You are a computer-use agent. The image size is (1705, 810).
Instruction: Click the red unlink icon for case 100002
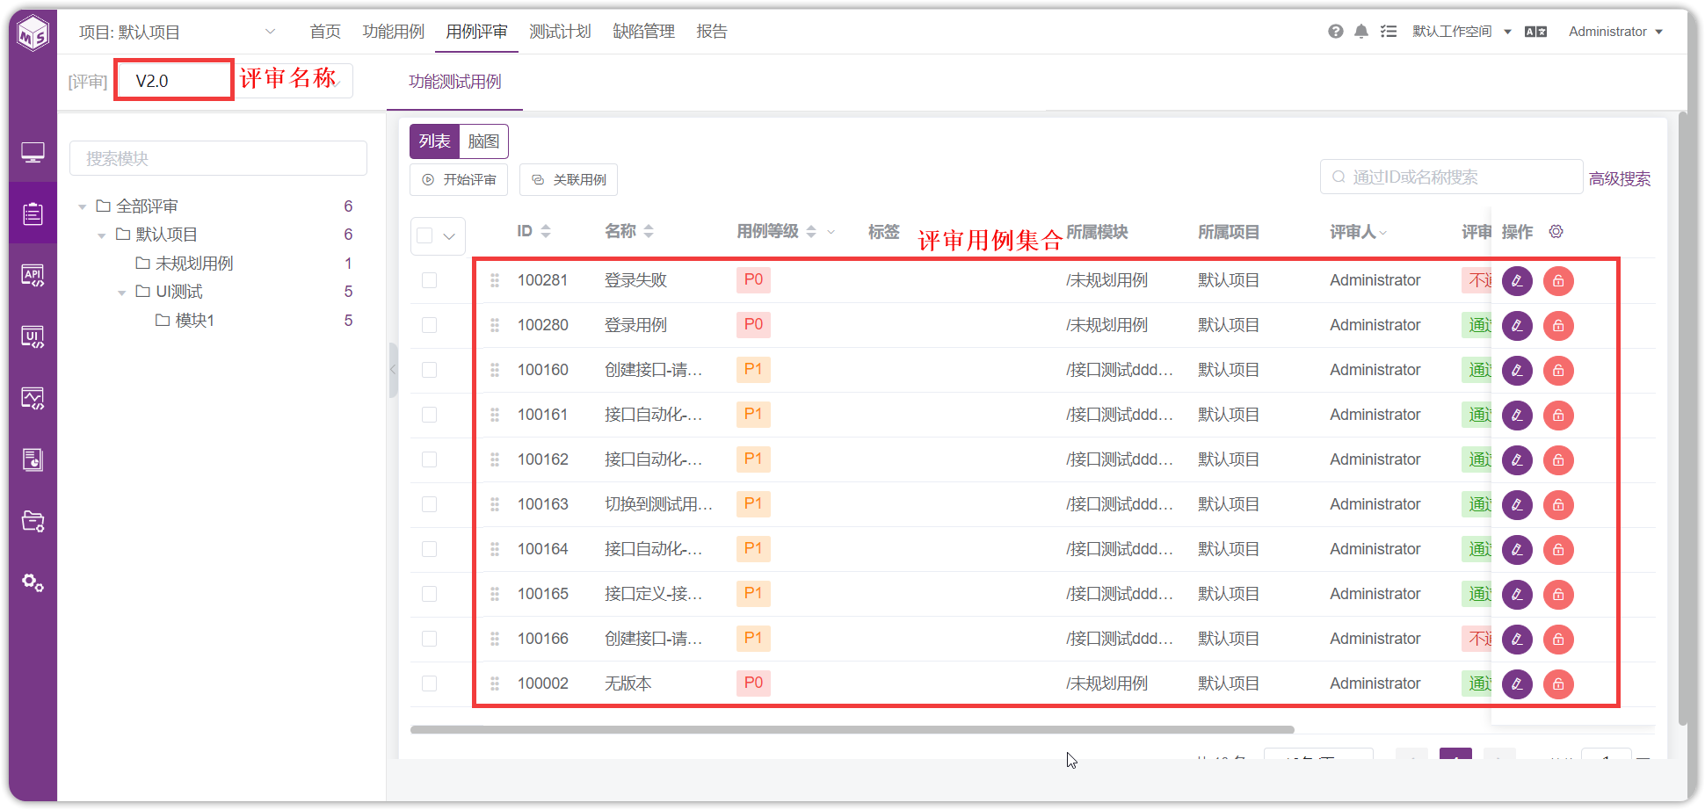click(1558, 684)
